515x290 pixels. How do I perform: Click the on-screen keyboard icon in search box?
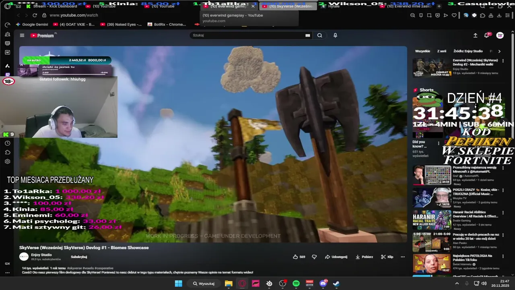click(308, 35)
